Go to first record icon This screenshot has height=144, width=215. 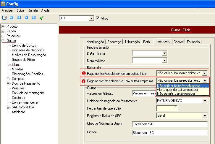[12, 18]
